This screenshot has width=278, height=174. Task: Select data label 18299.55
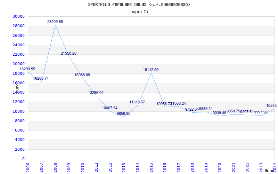(x=27, y=69)
